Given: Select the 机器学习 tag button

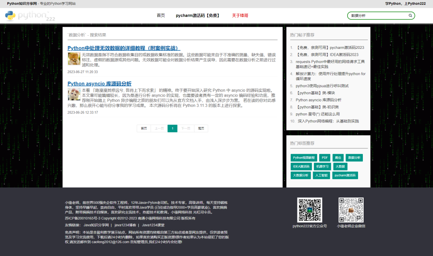Looking at the screenshot, I should (323, 166).
